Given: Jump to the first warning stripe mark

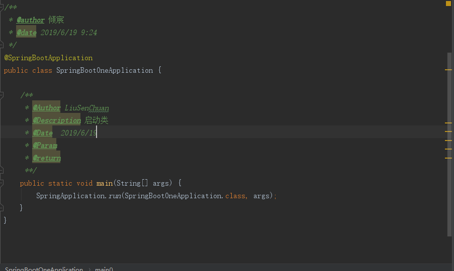Looking at the screenshot, I should pyautogui.click(x=448, y=70).
